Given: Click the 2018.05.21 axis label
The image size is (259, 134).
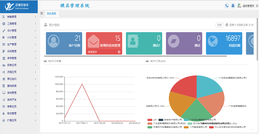Looking at the screenshot, I should click(134, 123).
